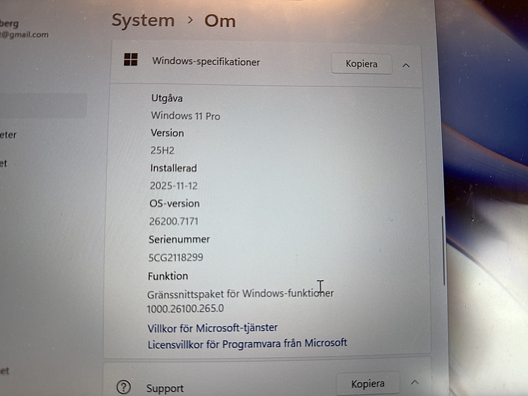Click the serial number 5CG2118299
Screen dimensions: 528x396
[x=176, y=257]
